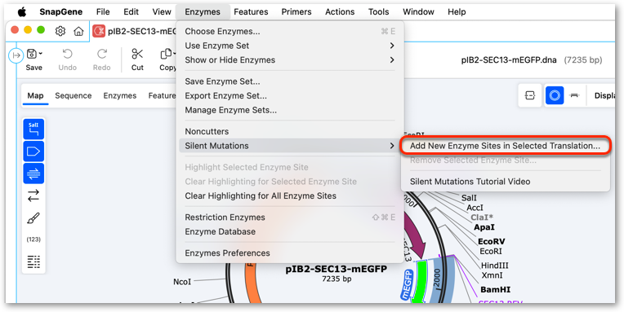Click the ApaI enzyme site label
Viewport: 624px width, 312px height.
(x=484, y=227)
